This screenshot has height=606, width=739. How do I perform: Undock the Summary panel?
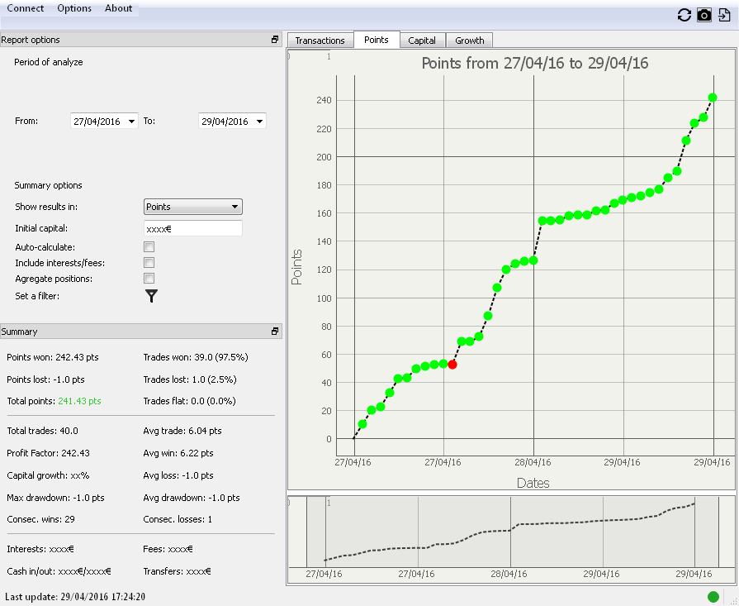coord(275,332)
